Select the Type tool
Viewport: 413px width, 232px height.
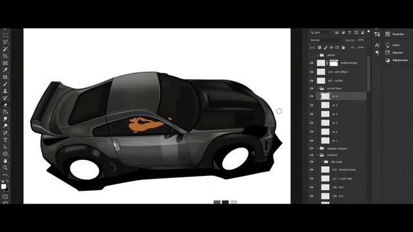(x=5, y=140)
